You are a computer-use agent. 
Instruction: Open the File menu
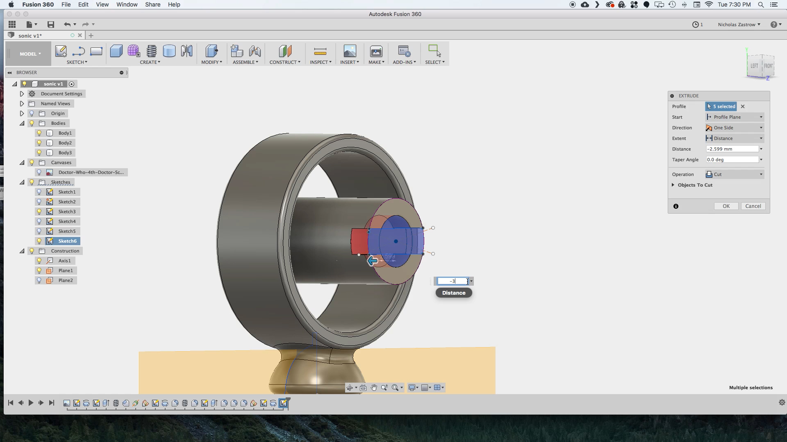[66, 5]
